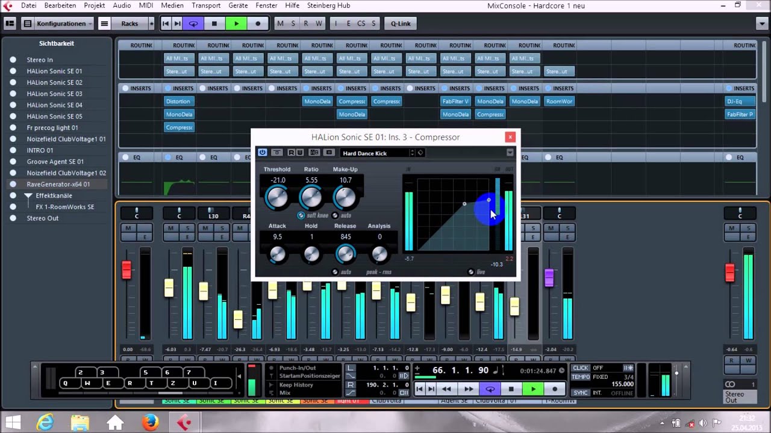Collapse the Effektkanäle folder
The height and width of the screenshot is (433, 771).
(28, 196)
